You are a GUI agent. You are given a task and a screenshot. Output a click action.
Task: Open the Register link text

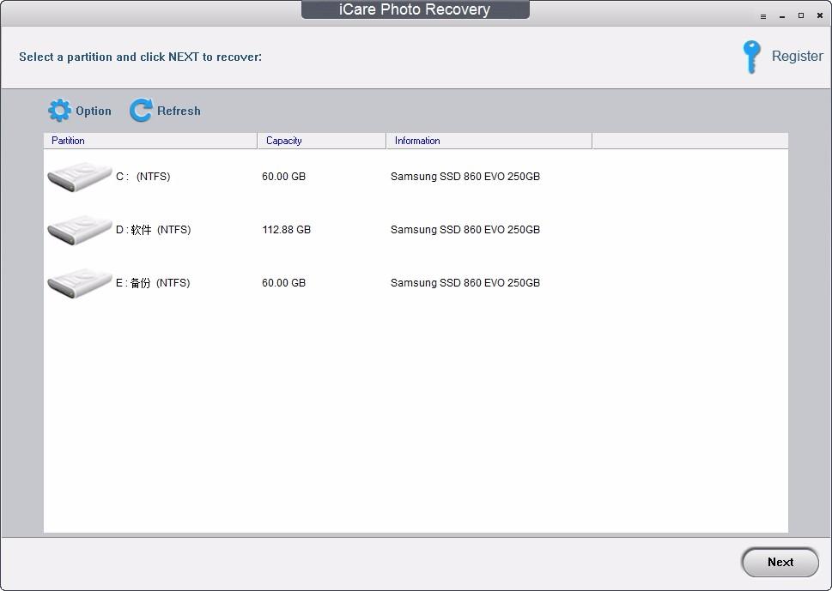(797, 57)
